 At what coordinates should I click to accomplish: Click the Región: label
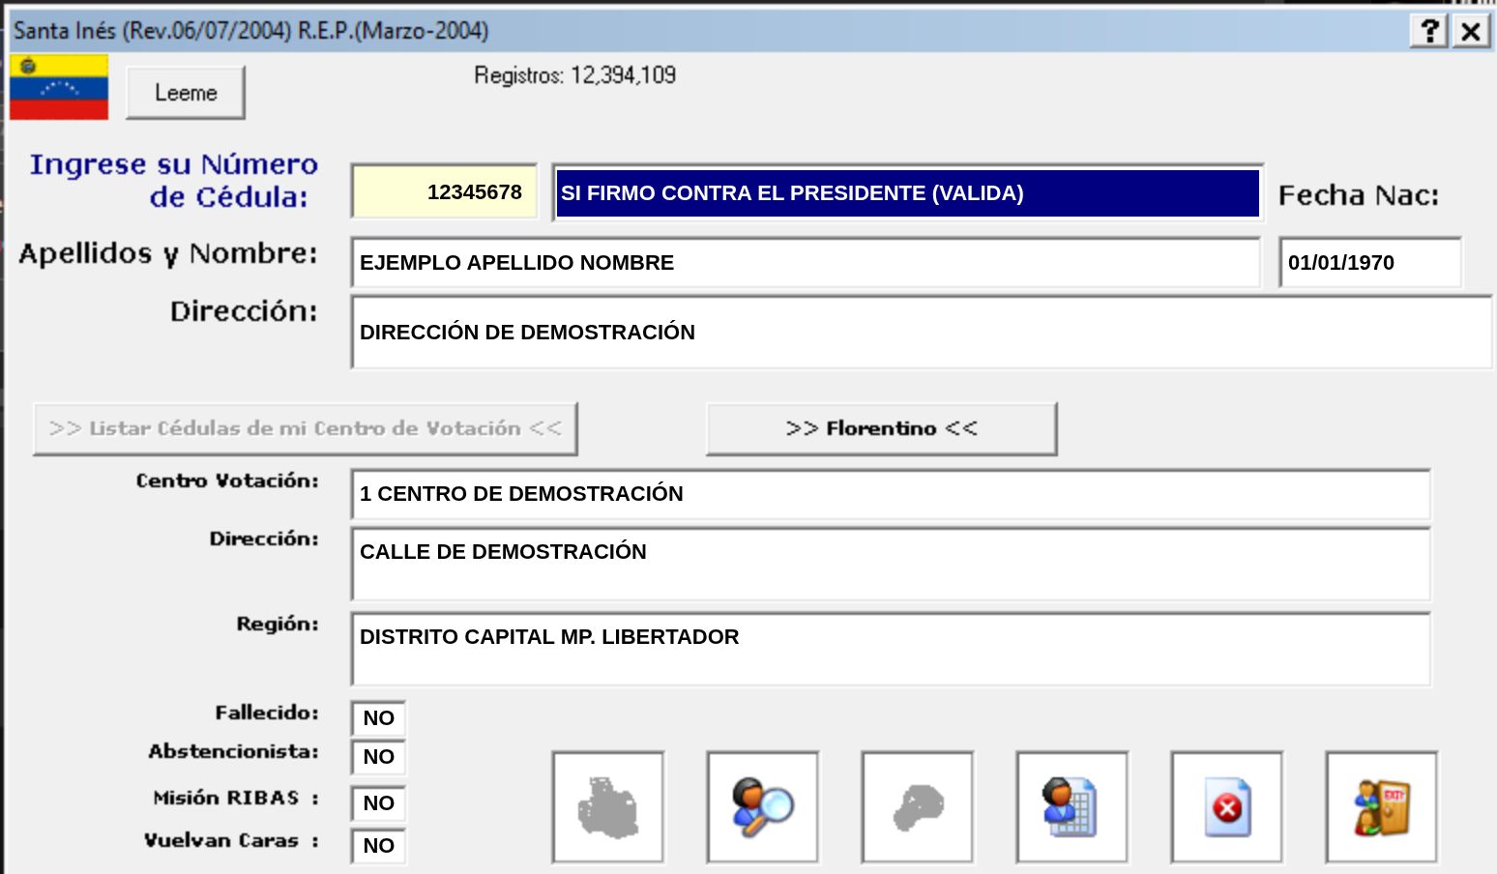click(278, 624)
